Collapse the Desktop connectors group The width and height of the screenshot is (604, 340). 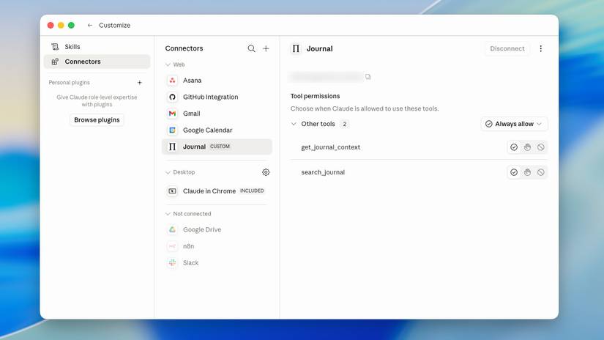point(168,172)
